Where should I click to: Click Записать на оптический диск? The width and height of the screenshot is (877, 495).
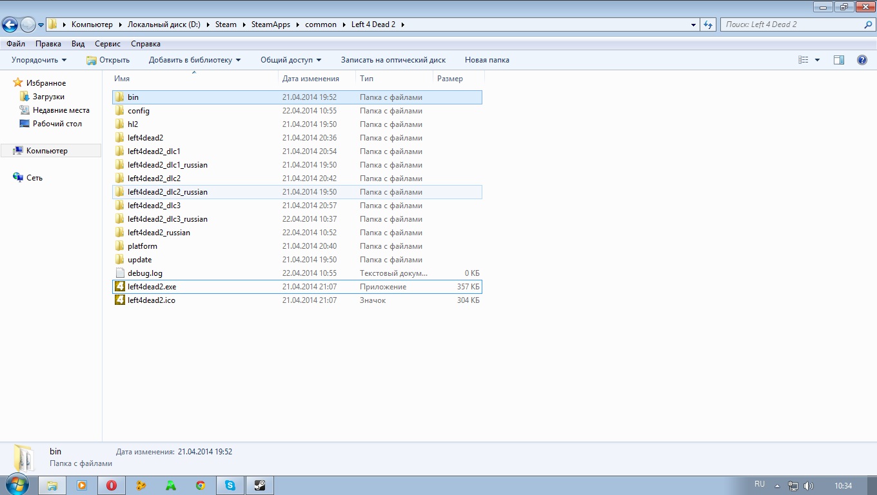[393, 60]
